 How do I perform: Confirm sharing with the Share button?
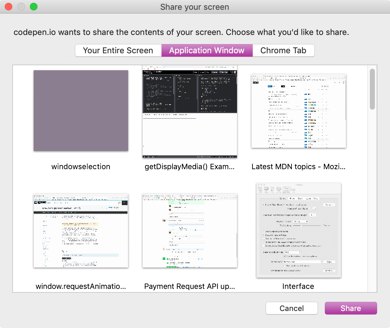pyautogui.click(x=351, y=308)
